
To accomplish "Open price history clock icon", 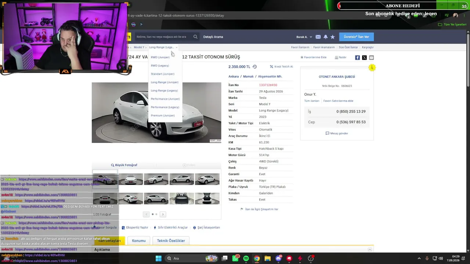I will click(x=254, y=67).
